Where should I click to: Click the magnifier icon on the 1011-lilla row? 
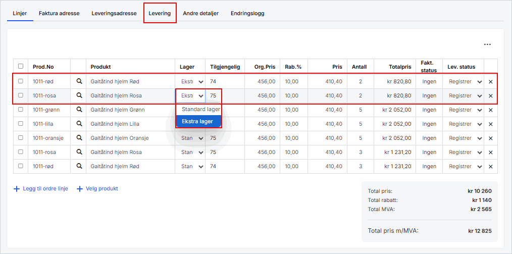(x=79, y=124)
